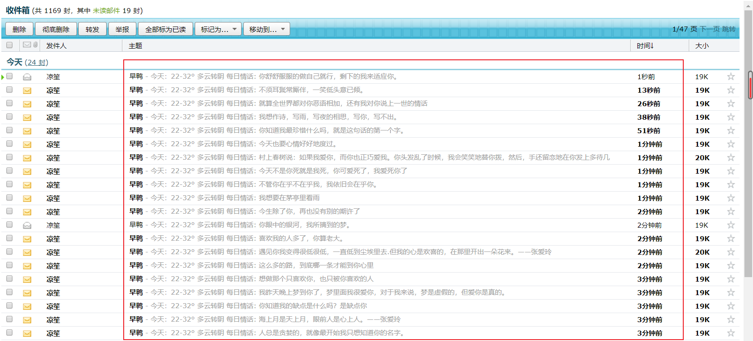Viewport: 753px width, 341px height.
Task: Star the 我昨天晚上梦到你了 email
Action: pos(731,292)
